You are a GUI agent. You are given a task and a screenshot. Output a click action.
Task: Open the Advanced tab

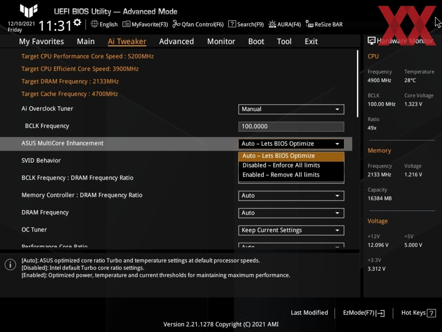coord(176,41)
